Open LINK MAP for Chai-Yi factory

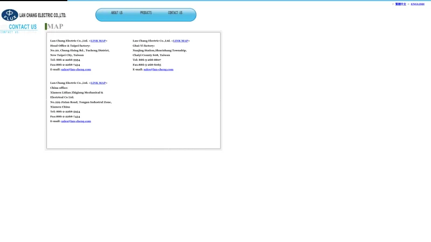[180, 41]
